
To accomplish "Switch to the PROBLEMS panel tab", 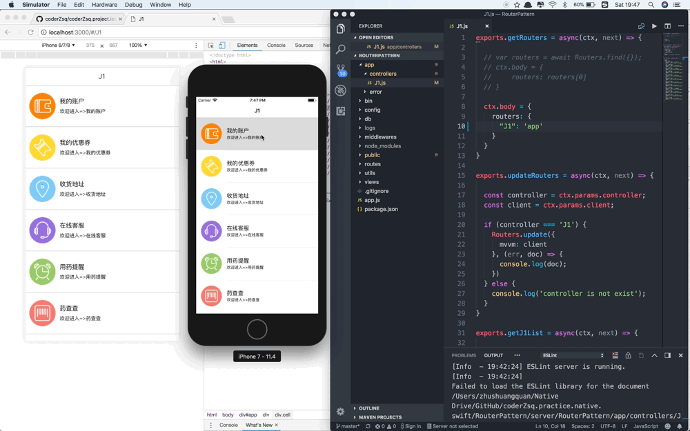I will click(464, 355).
